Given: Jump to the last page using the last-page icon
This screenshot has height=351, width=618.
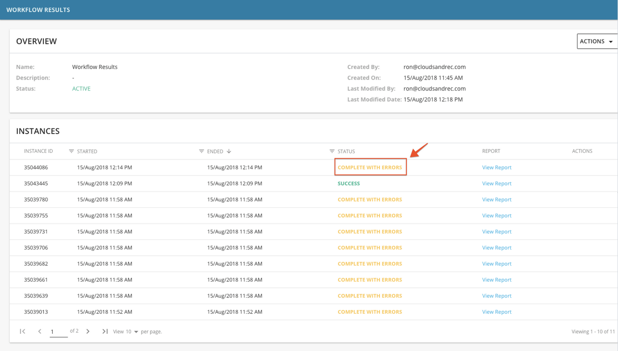Looking at the screenshot, I should [105, 331].
